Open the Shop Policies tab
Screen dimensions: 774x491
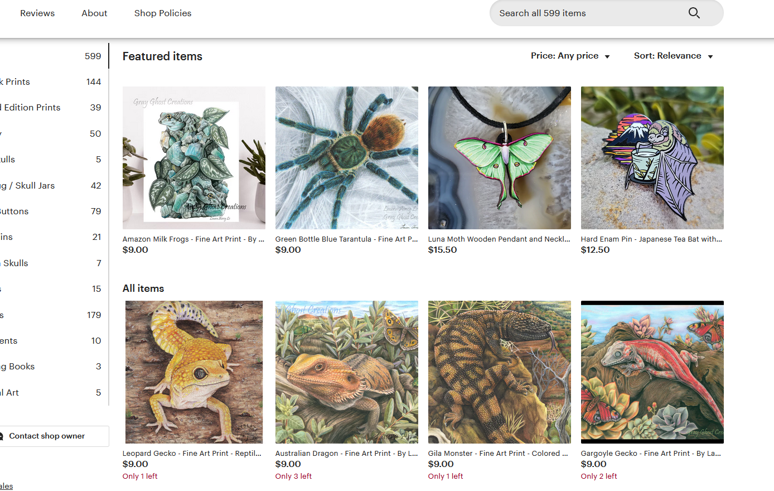[x=163, y=13]
